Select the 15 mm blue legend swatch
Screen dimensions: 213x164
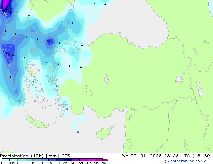coord(52,160)
